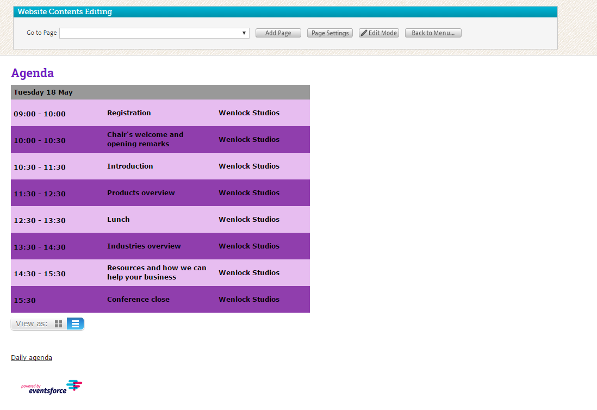Click time 10:00 - 10:30
597x410 pixels.
[40, 140]
